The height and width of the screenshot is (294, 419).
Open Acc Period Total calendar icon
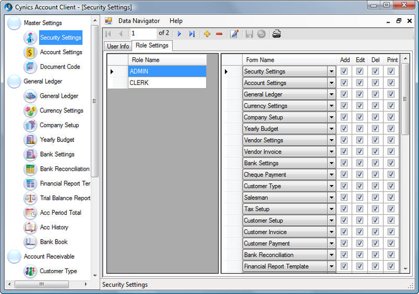(30, 213)
